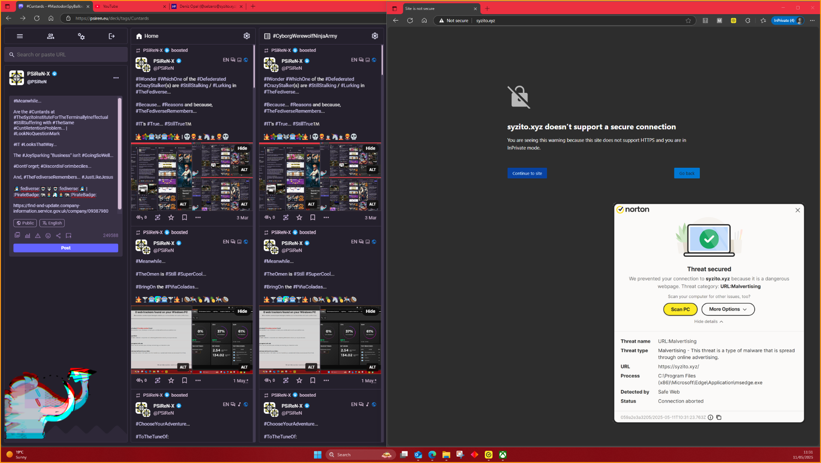Open File Explorer from the taskbar
Screen dimensions: 821x463
(446, 455)
